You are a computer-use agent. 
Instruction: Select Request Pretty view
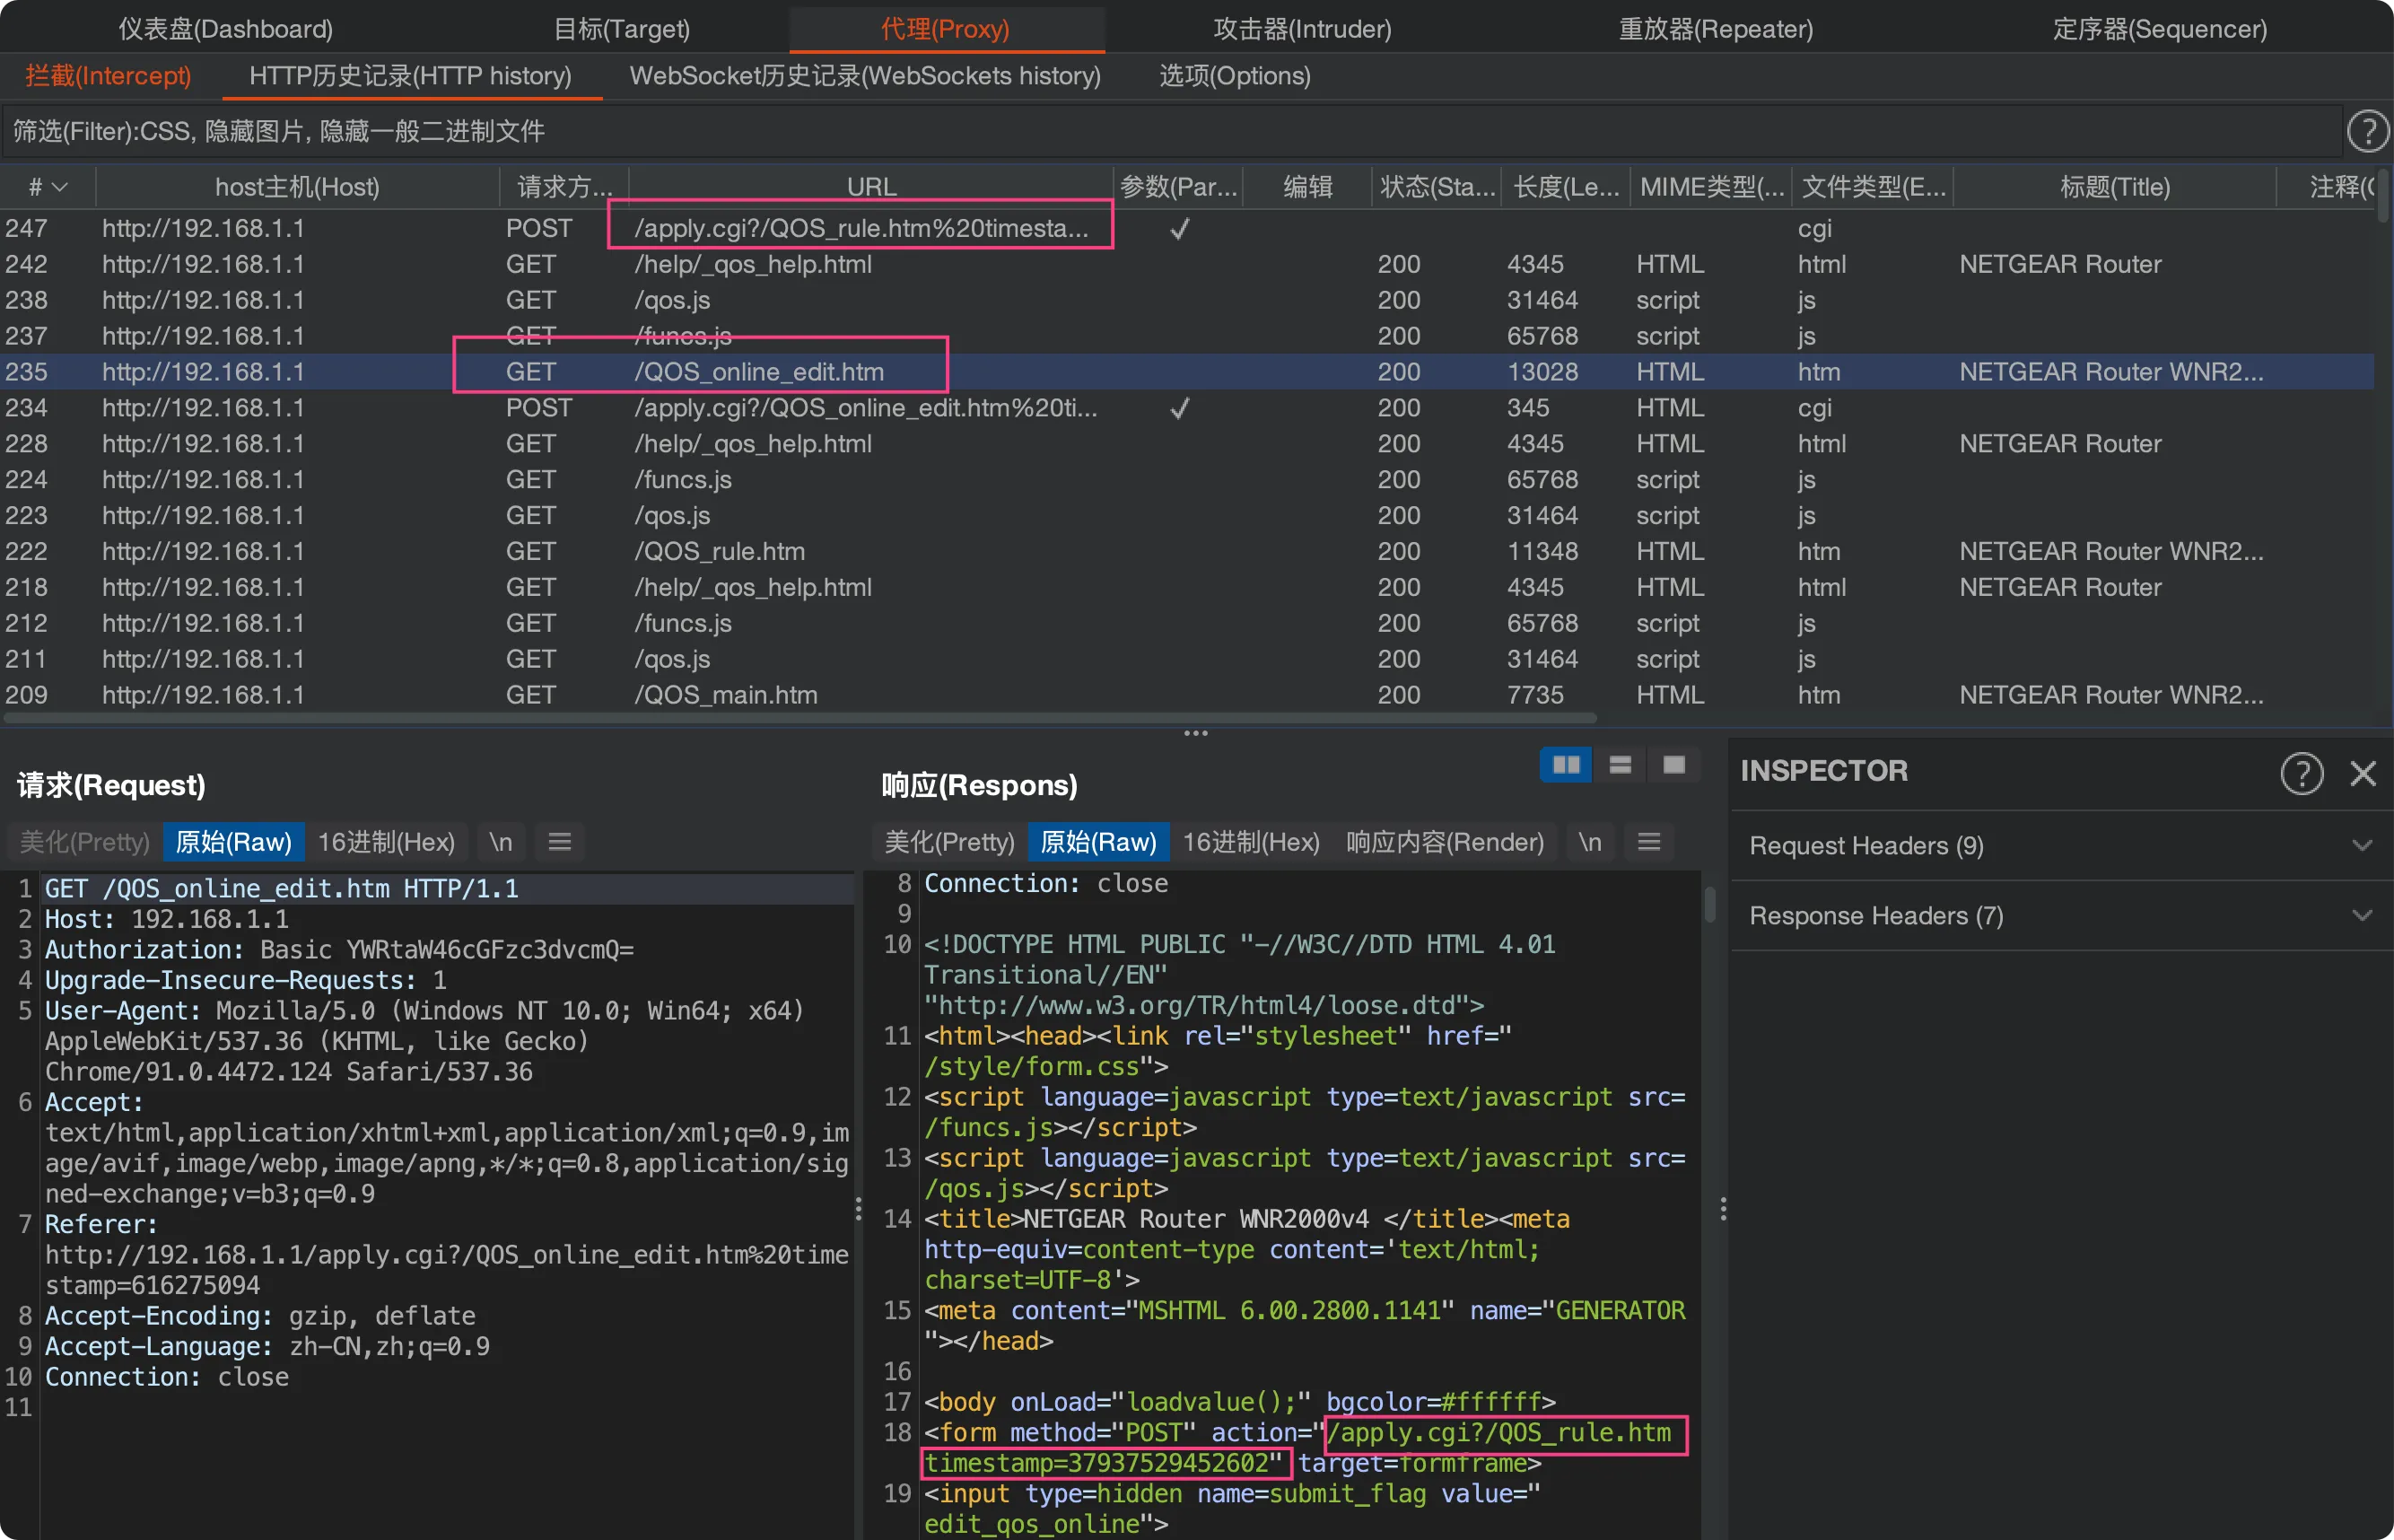pos(85,842)
